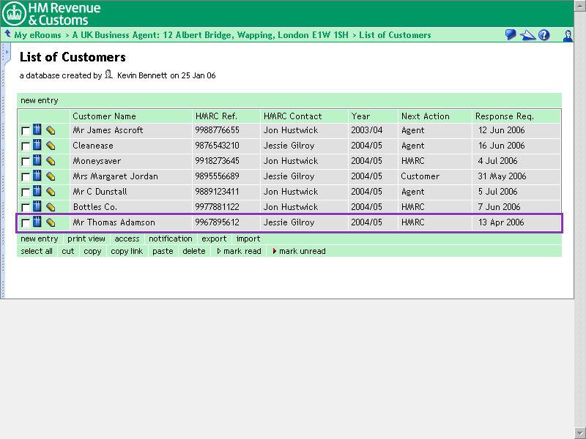Sort by Customer Name column header
Viewport: 586px width, 439px height.
(104, 116)
